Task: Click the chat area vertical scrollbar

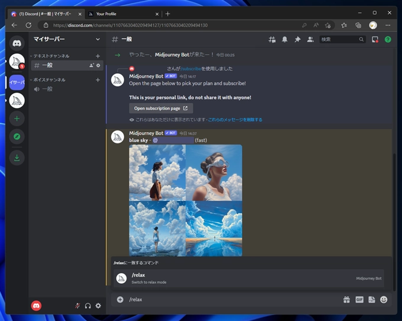Action: 394,221
